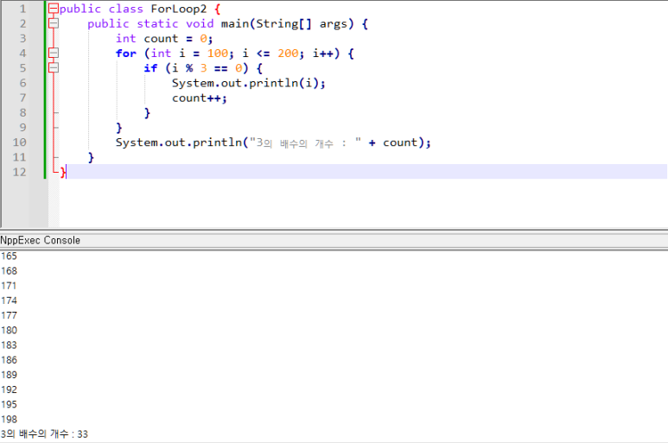The height and width of the screenshot is (443, 668).
Task: Click line number 6 in margin
Action: click(22, 83)
